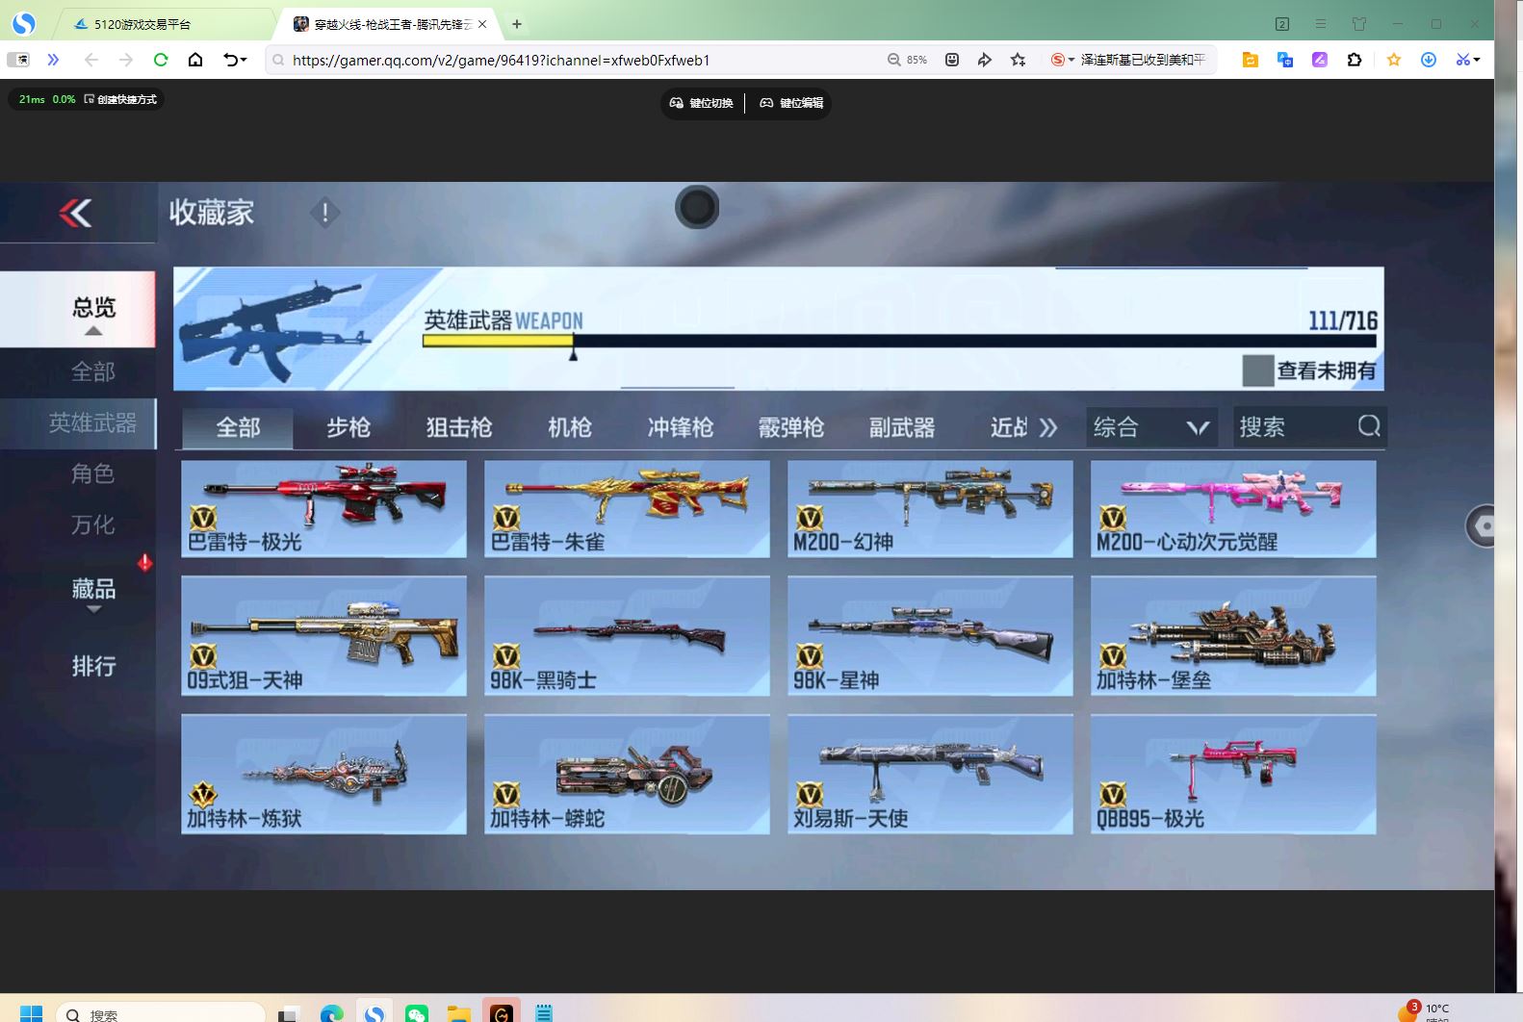The width and height of the screenshot is (1523, 1022).
Task: Open the 98K-黑骑士 weapon card
Action: click(x=627, y=636)
